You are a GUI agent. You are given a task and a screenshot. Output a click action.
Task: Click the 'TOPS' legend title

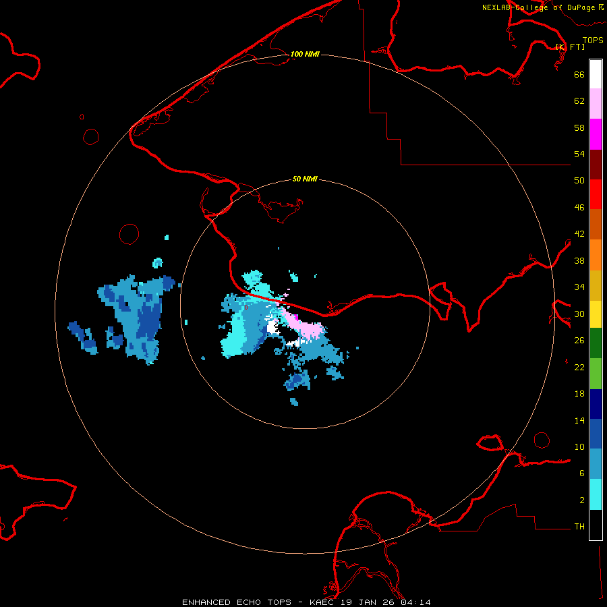(593, 40)
